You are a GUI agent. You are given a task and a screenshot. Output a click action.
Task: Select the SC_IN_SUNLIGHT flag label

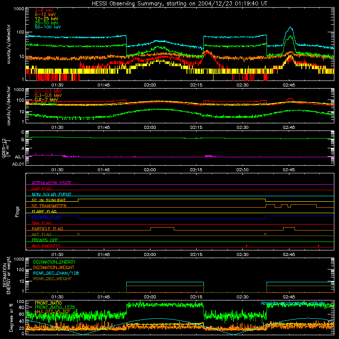49,200
